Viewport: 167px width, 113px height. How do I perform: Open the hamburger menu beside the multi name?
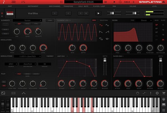(105, 2)
